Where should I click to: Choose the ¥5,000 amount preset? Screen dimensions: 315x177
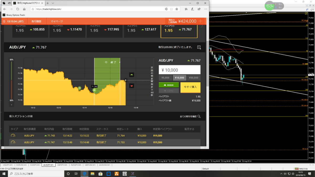pyautogui.click(x=165, y=78)
